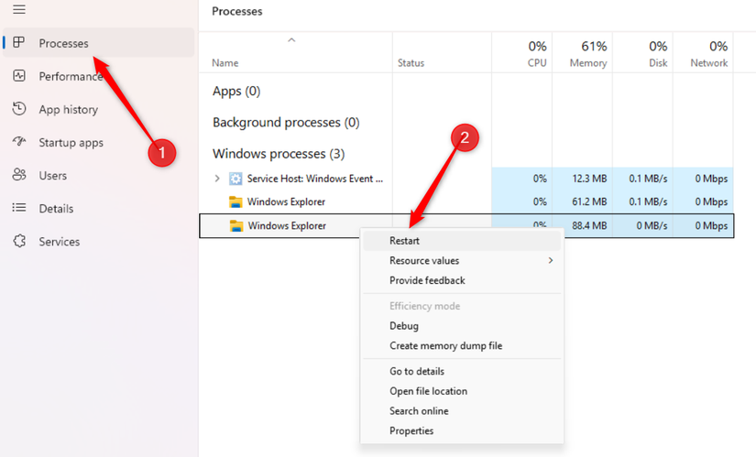Click Open file location in menu
The image size is (756, 457).
(x=428, y=391)
